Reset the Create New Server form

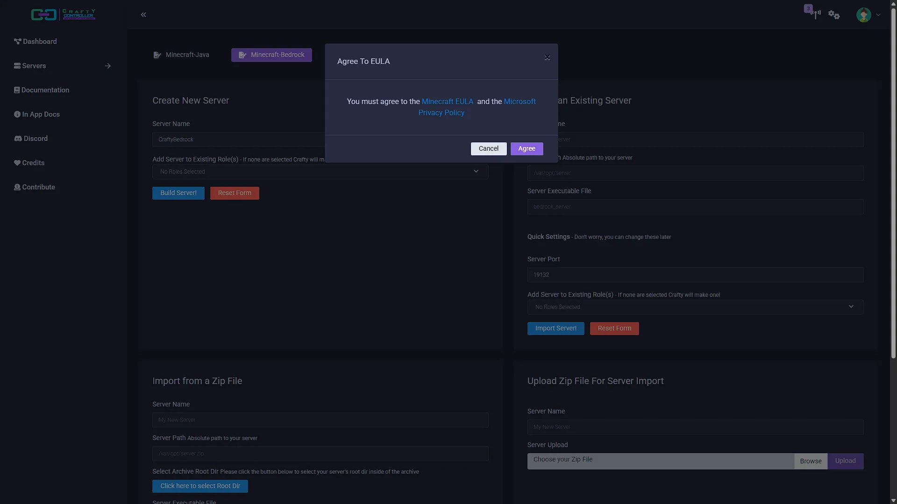pyautogui.click(x=235, y=193)
